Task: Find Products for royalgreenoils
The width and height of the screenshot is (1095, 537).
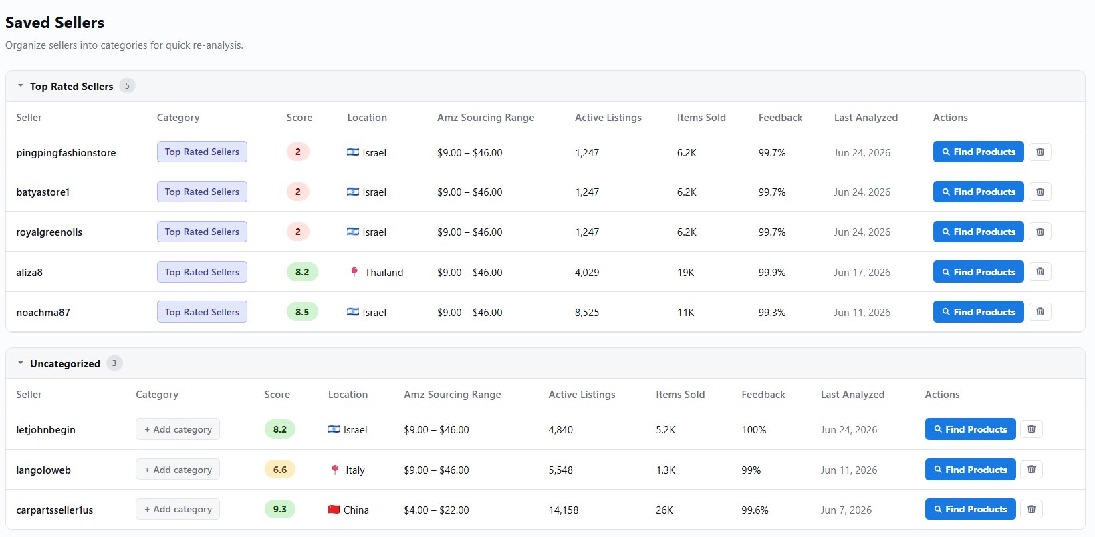Action: pos(978,232)
